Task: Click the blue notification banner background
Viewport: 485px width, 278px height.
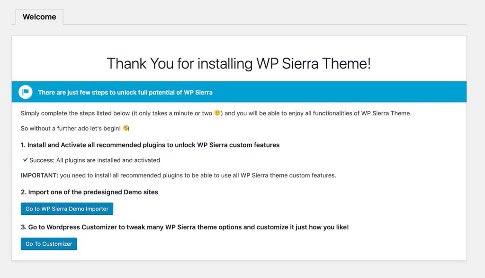Action: [340, 92]
